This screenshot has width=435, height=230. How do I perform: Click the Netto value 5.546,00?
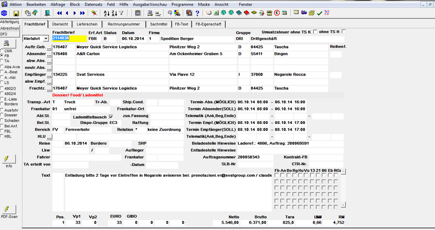point(226,222)
